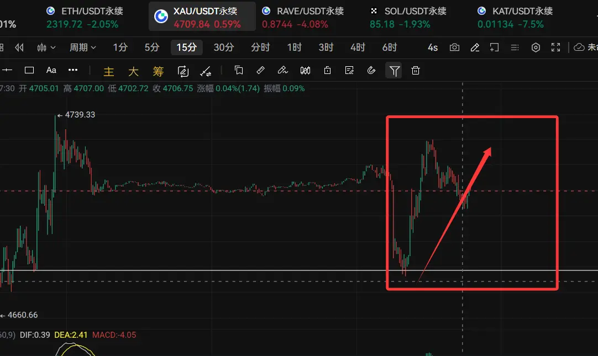Select the XAU/USDT perpetual ticker tab
The height and width of the screenshot is (356, 598).
point(202,17)
